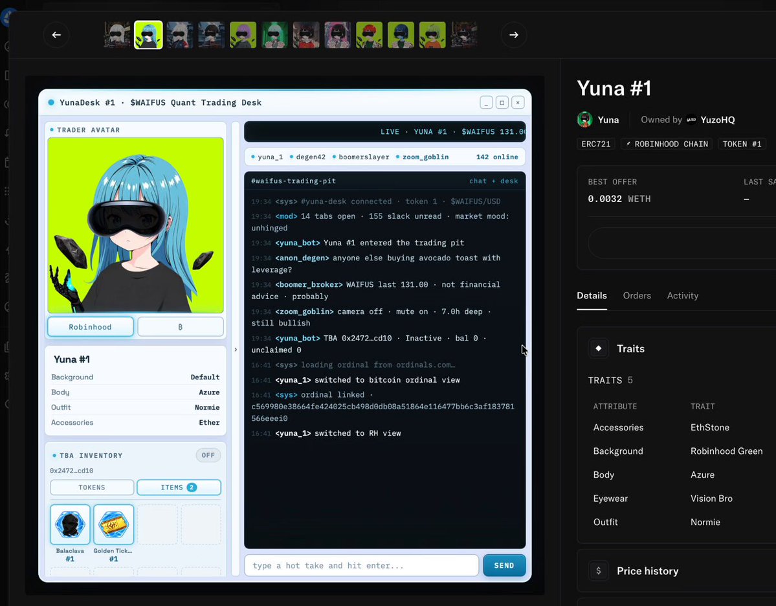776x606 pixels.
Task: Click the zoom_goblin online user chip
Action: [422, 157]
